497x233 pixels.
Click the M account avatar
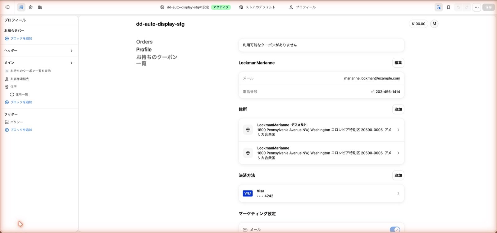[434, 24]
